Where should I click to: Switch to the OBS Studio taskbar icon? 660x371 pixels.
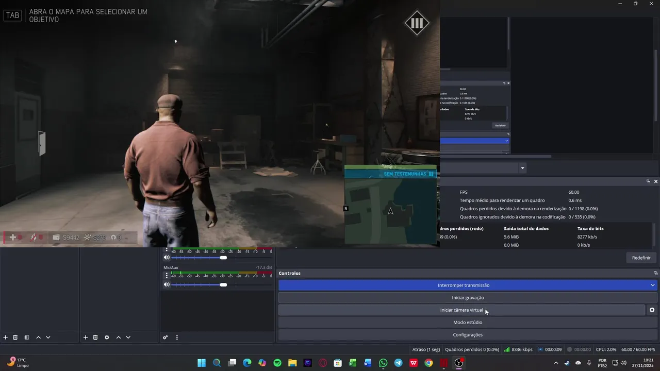click(x=459, y=363)
